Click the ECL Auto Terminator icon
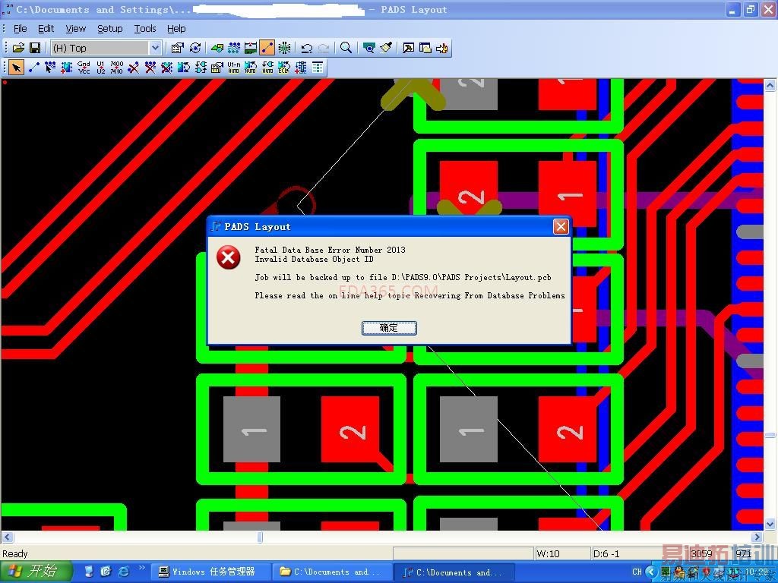778x583 pixels. click(284, 68)
